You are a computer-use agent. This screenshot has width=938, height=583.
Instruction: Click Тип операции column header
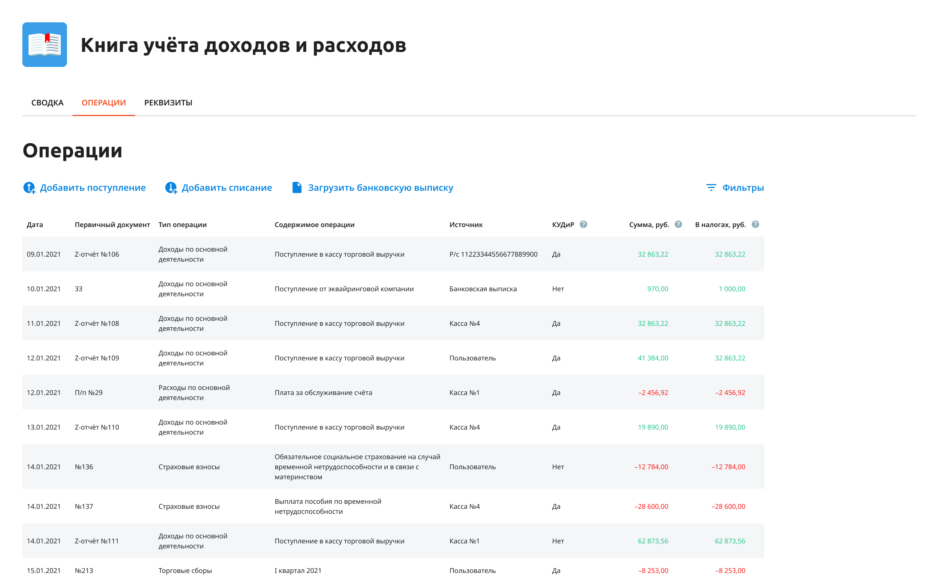pyautogui.click(x=183, y=225)
